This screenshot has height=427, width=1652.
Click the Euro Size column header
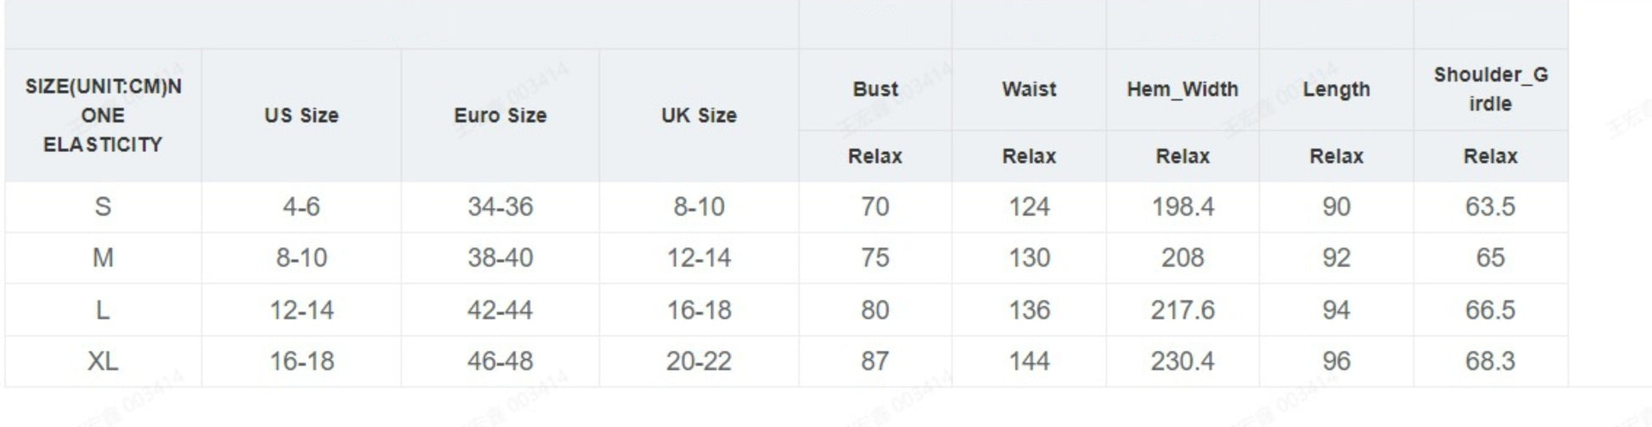coord(500,115)
